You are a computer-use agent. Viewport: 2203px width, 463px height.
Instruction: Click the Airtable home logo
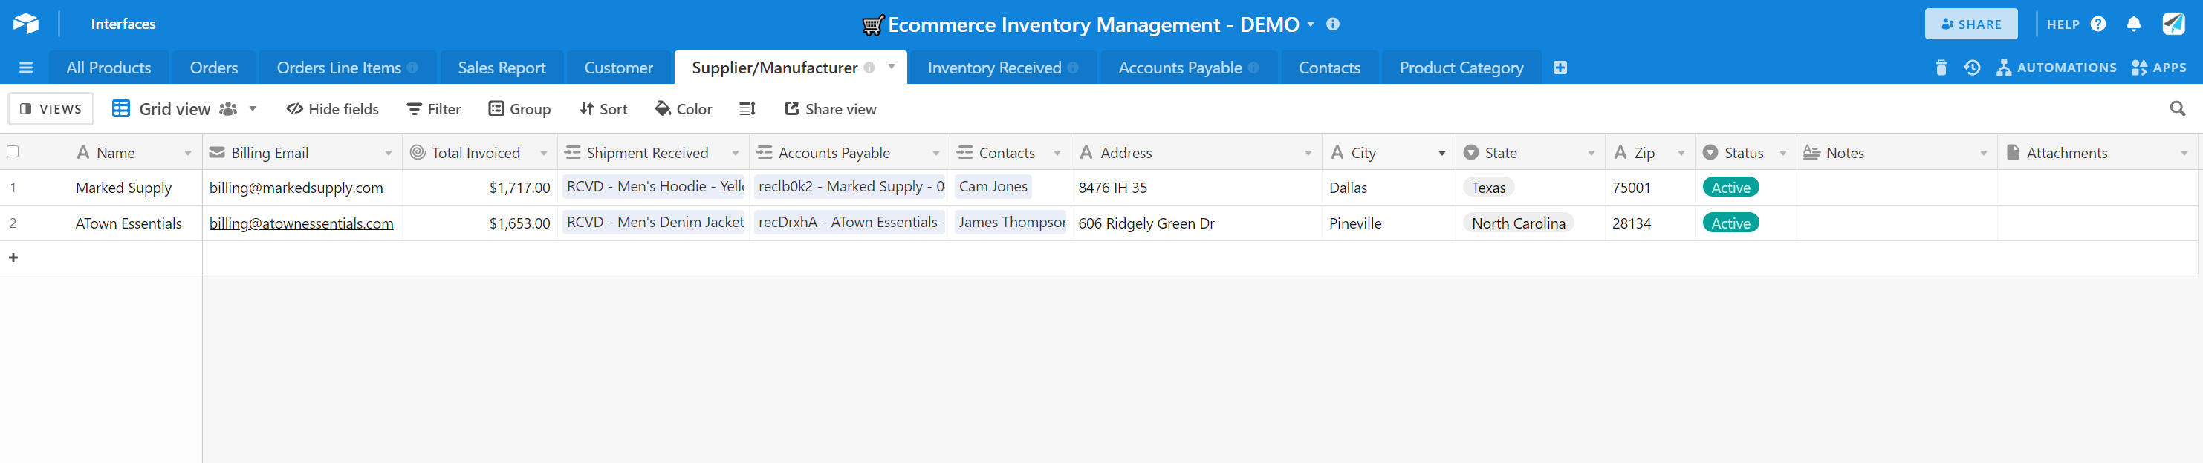coord(26,24)
